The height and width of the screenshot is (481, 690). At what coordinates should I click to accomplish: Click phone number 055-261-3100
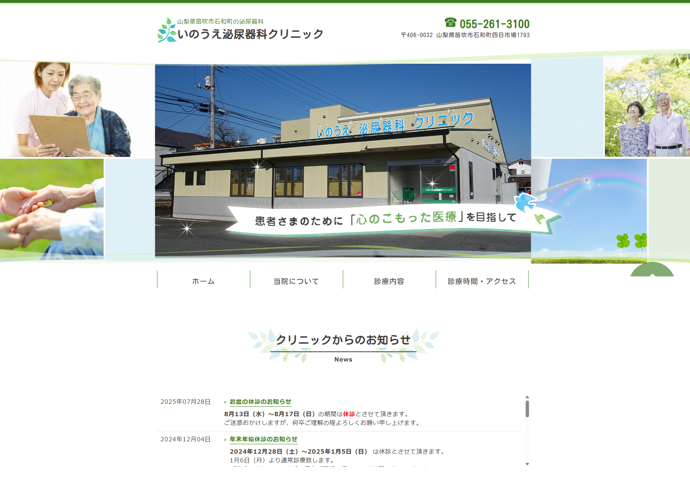coord(494,24)
